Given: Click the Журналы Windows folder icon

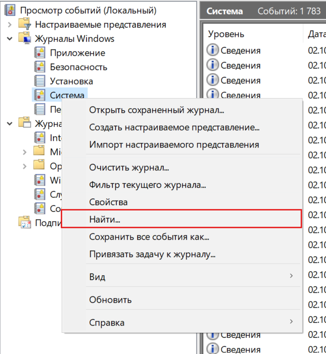Looking at the screenshot, I should pyautogui.click(x=24, y=39).
